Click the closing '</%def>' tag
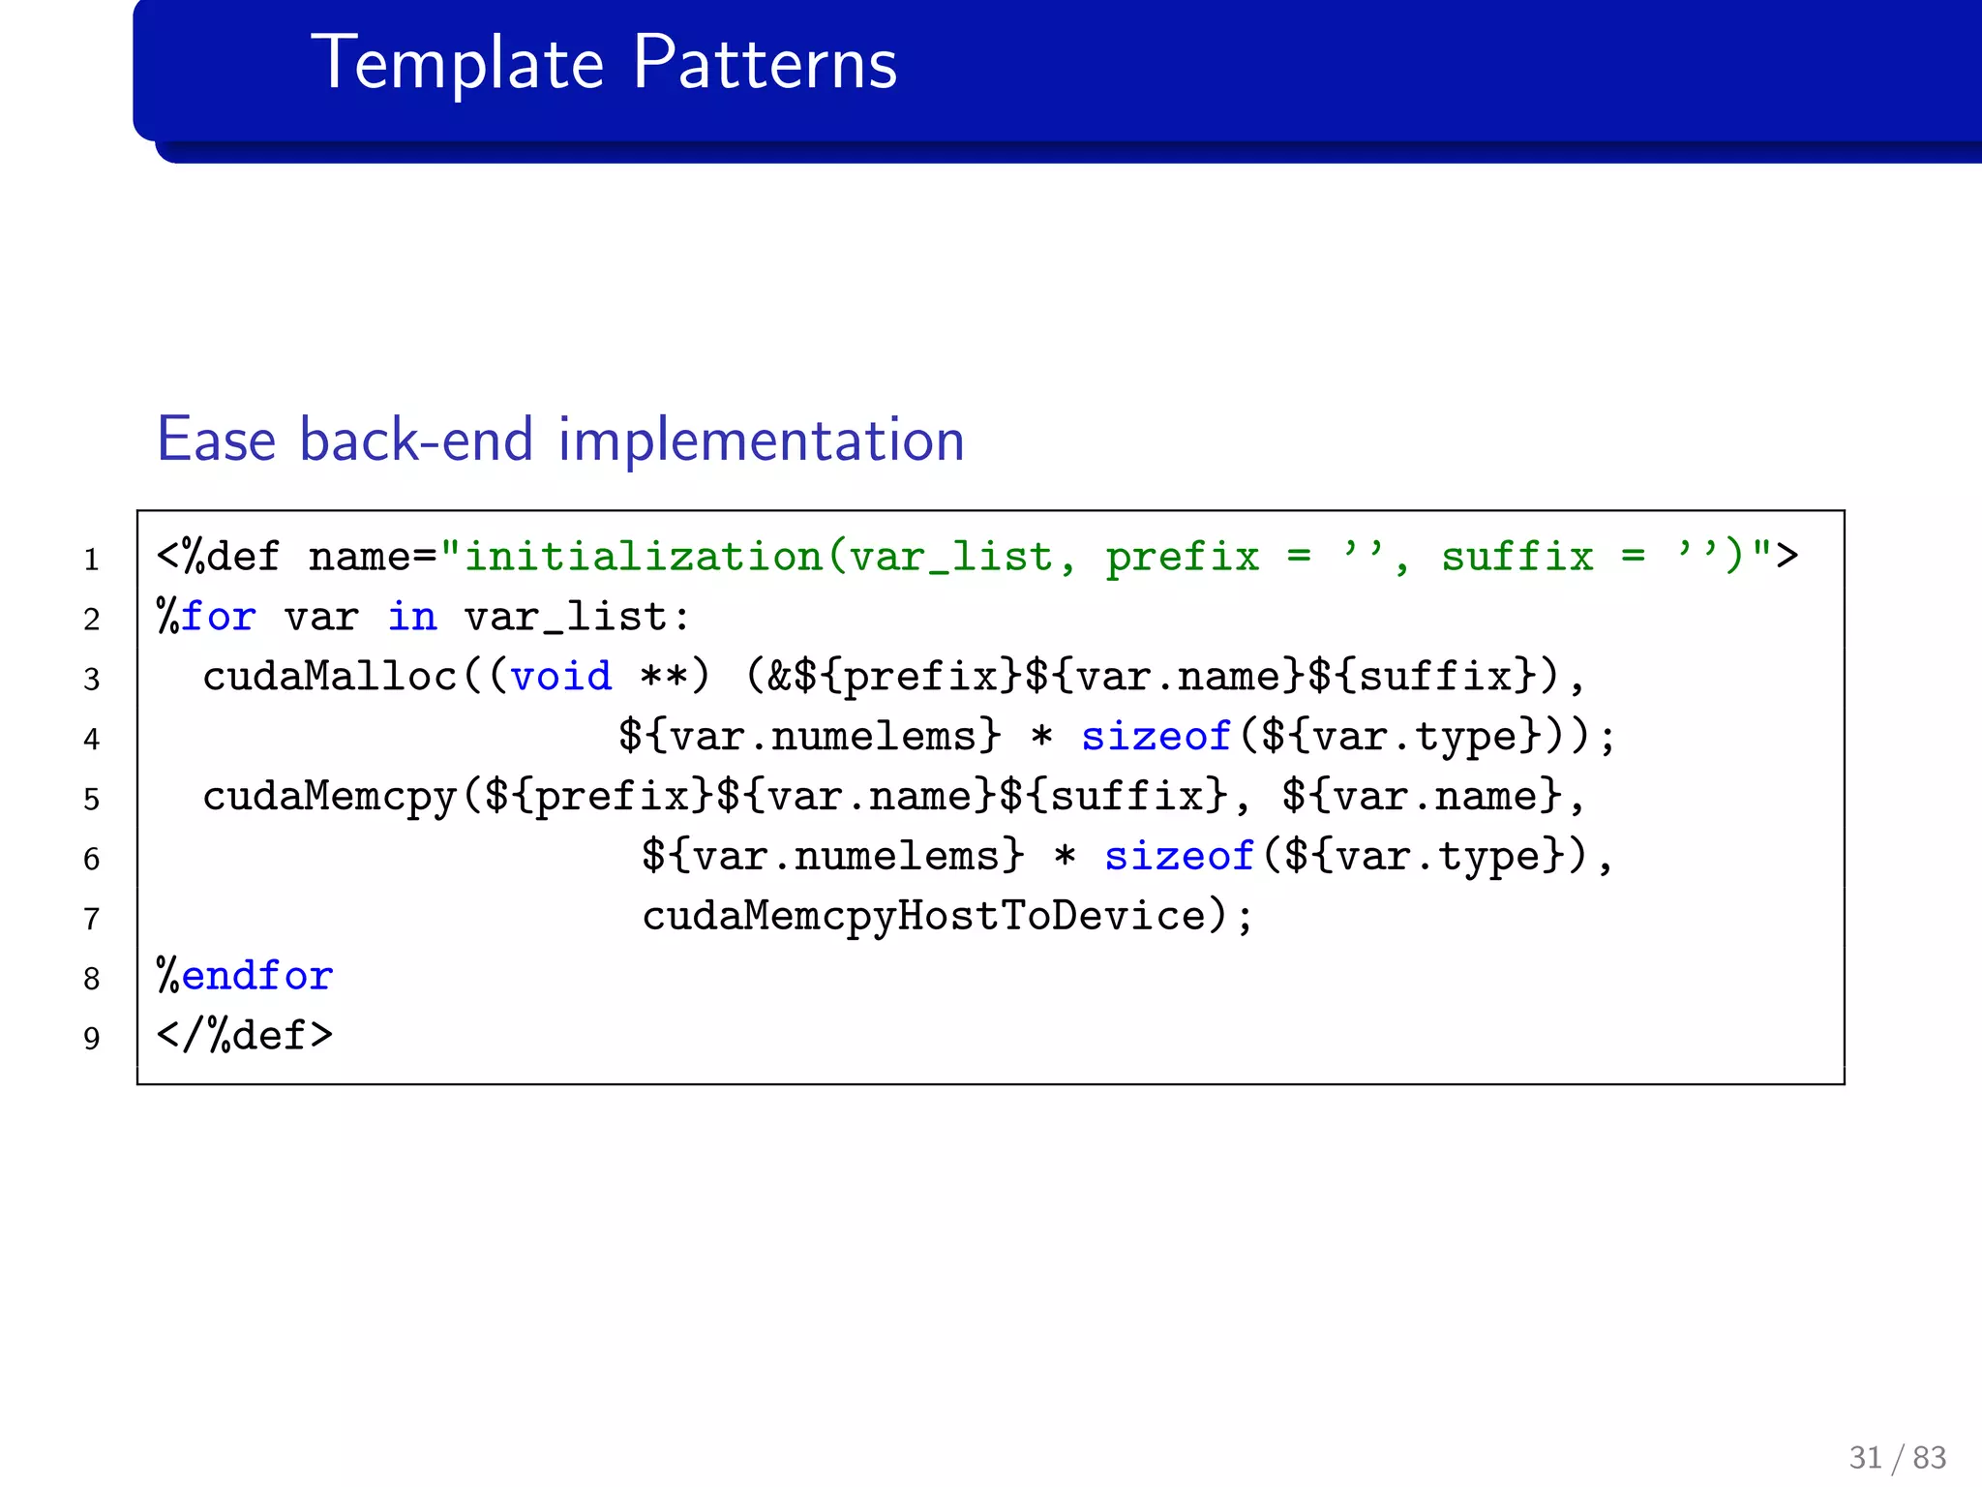The width and height of the screenshot is (1982, 1487). [x=245, y=1036]
